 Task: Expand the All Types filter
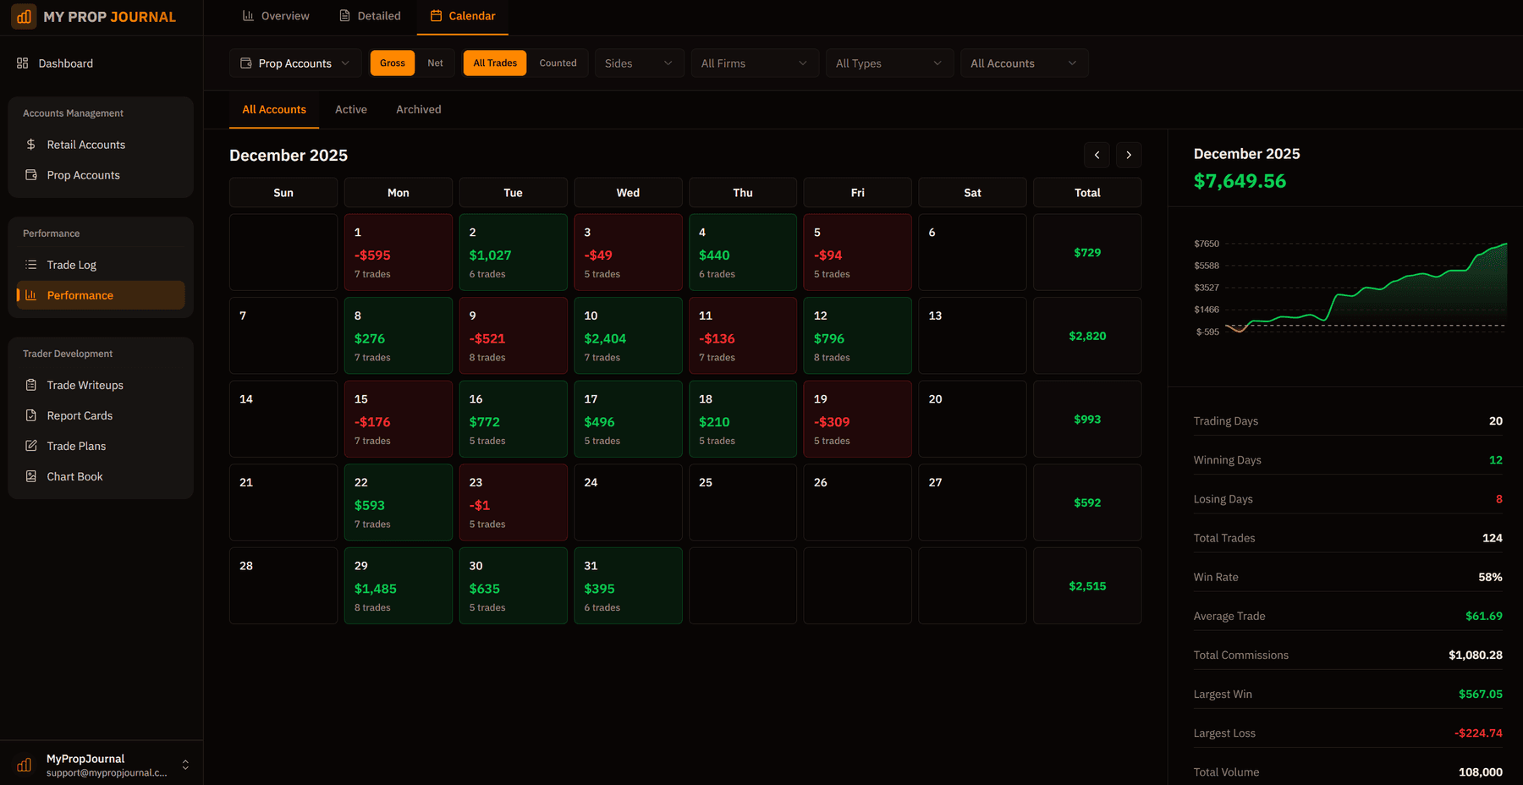[888, 62]
